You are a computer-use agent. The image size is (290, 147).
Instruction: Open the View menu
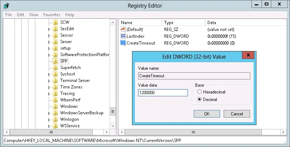(34, 14)
